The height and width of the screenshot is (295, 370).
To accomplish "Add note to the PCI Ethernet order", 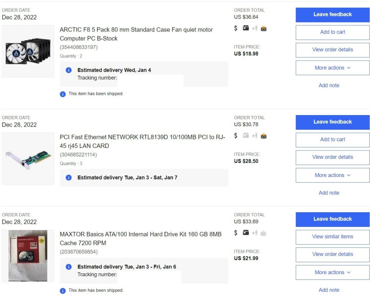I will (329, 193).
